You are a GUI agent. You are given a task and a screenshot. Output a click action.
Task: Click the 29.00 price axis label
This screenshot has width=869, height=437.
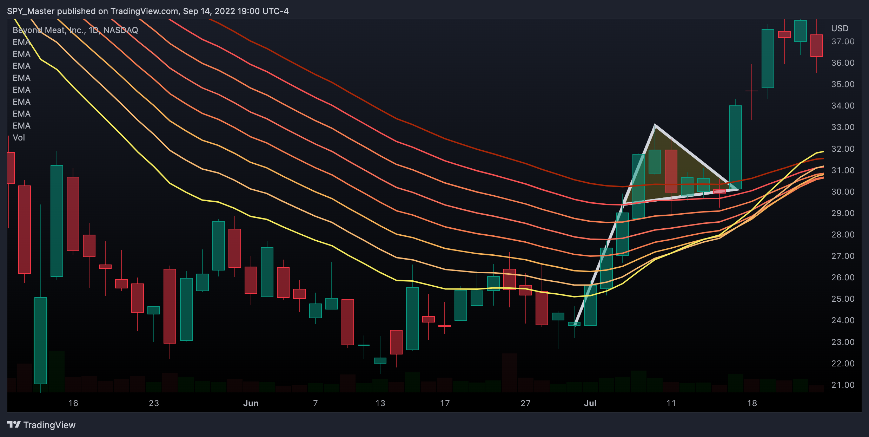tap(843, 213)
